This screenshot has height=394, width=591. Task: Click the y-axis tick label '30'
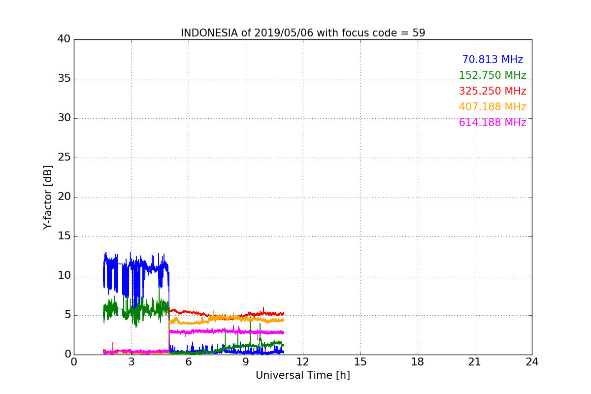tap(64, 118)
